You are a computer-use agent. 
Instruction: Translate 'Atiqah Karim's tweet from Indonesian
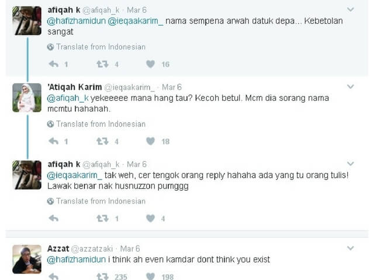(x=96, y=124)
